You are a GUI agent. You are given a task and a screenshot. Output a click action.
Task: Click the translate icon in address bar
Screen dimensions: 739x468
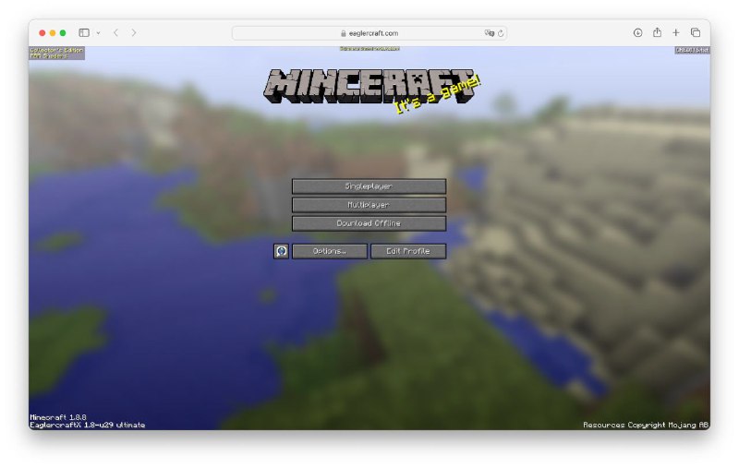(x=489, y=32)
